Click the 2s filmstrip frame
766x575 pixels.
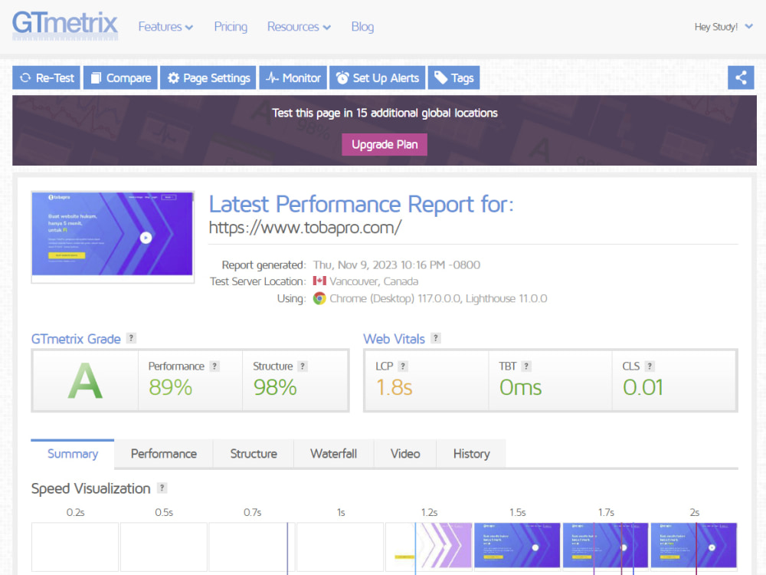pos(694,546)
